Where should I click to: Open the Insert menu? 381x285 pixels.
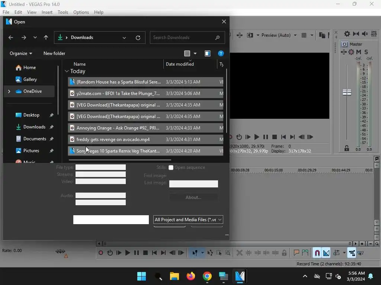tap(47, 12)
